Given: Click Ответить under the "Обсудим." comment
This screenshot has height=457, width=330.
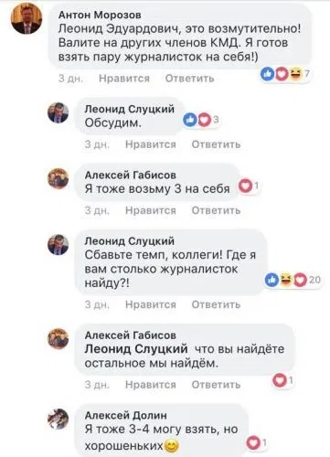Looking at the screenshot, I should [216, 144].
